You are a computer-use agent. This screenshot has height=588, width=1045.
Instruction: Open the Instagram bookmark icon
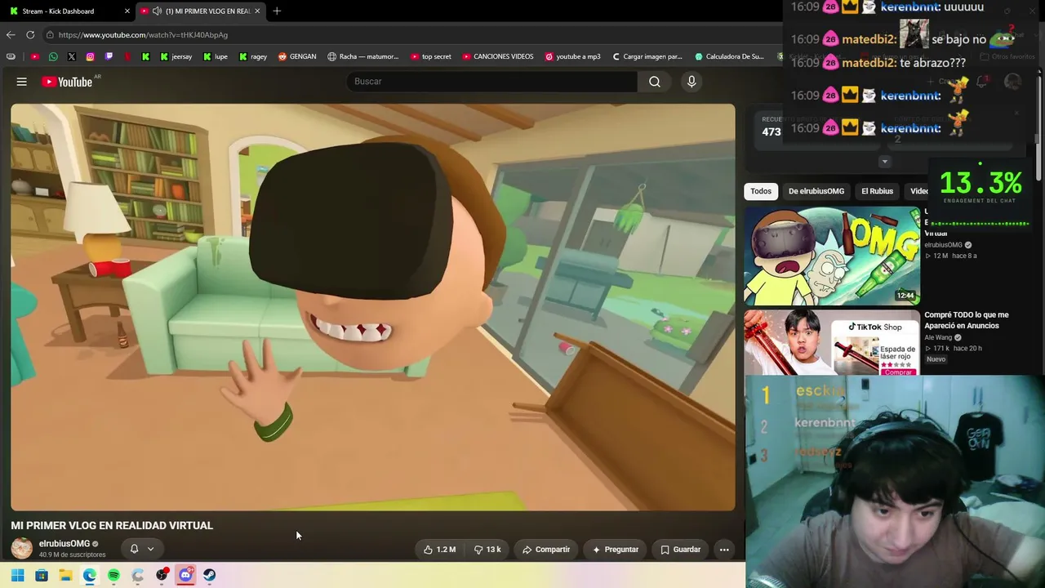pyautogui.click(x=90, y=56)
